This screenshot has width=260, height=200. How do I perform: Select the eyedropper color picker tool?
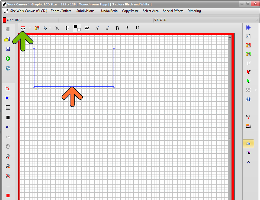(248, 36)
